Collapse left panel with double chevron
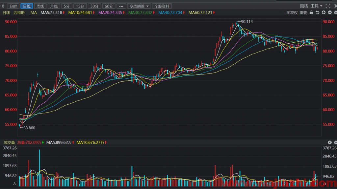The width and height of the screenshot is (337, 189). (3, 6)
